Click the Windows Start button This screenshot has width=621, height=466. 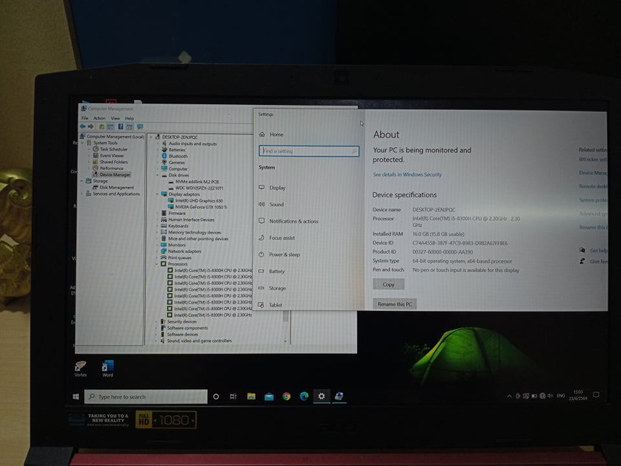[76, 396]
